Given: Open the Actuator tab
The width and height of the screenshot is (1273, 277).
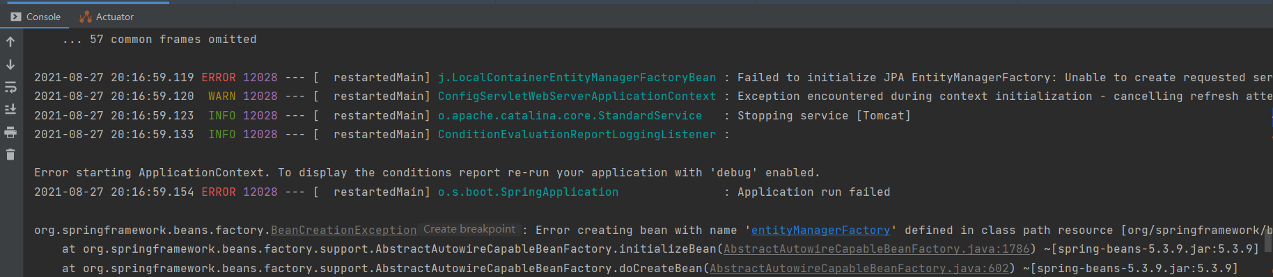Looking at the screenshot, I should [107, 17].
